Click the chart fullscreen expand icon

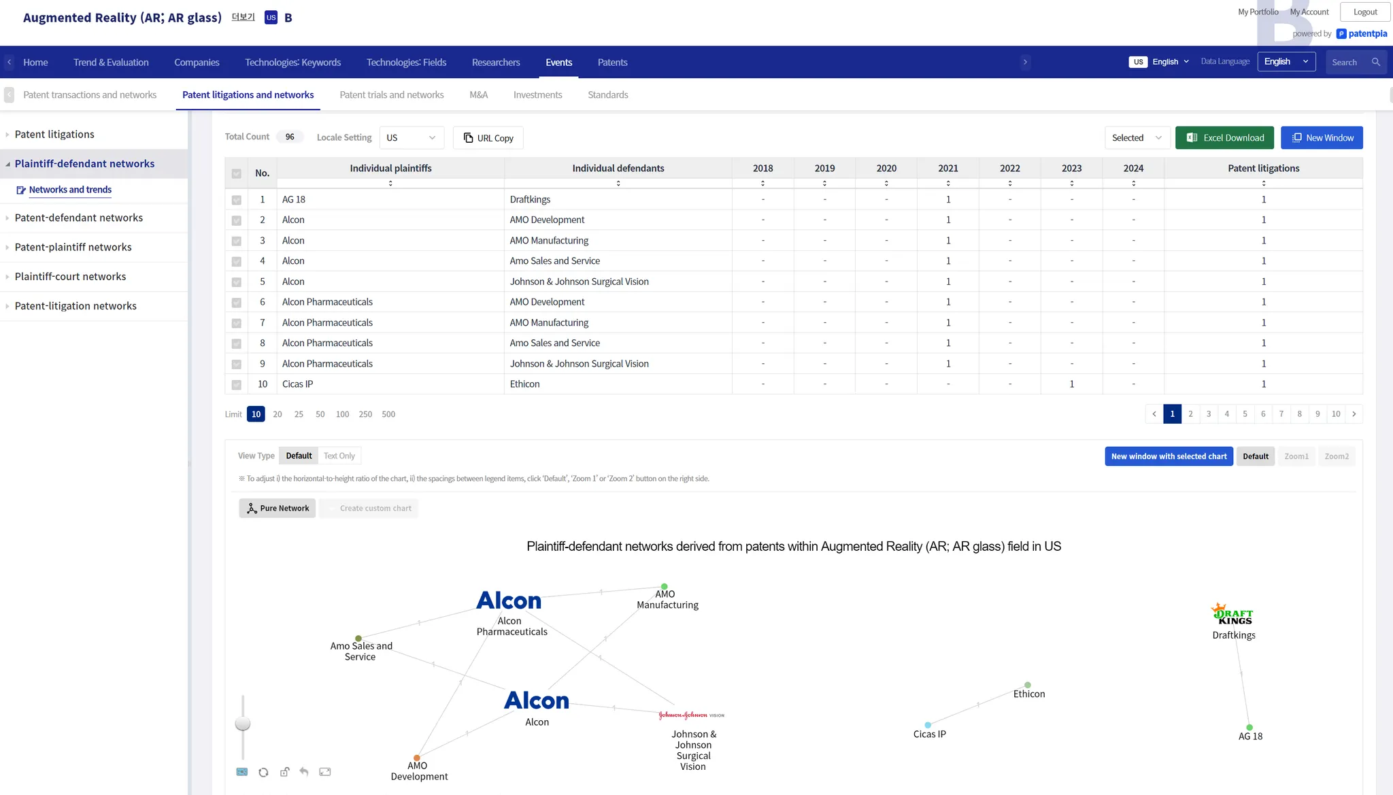pyautogui.click(x=325, y=772)
